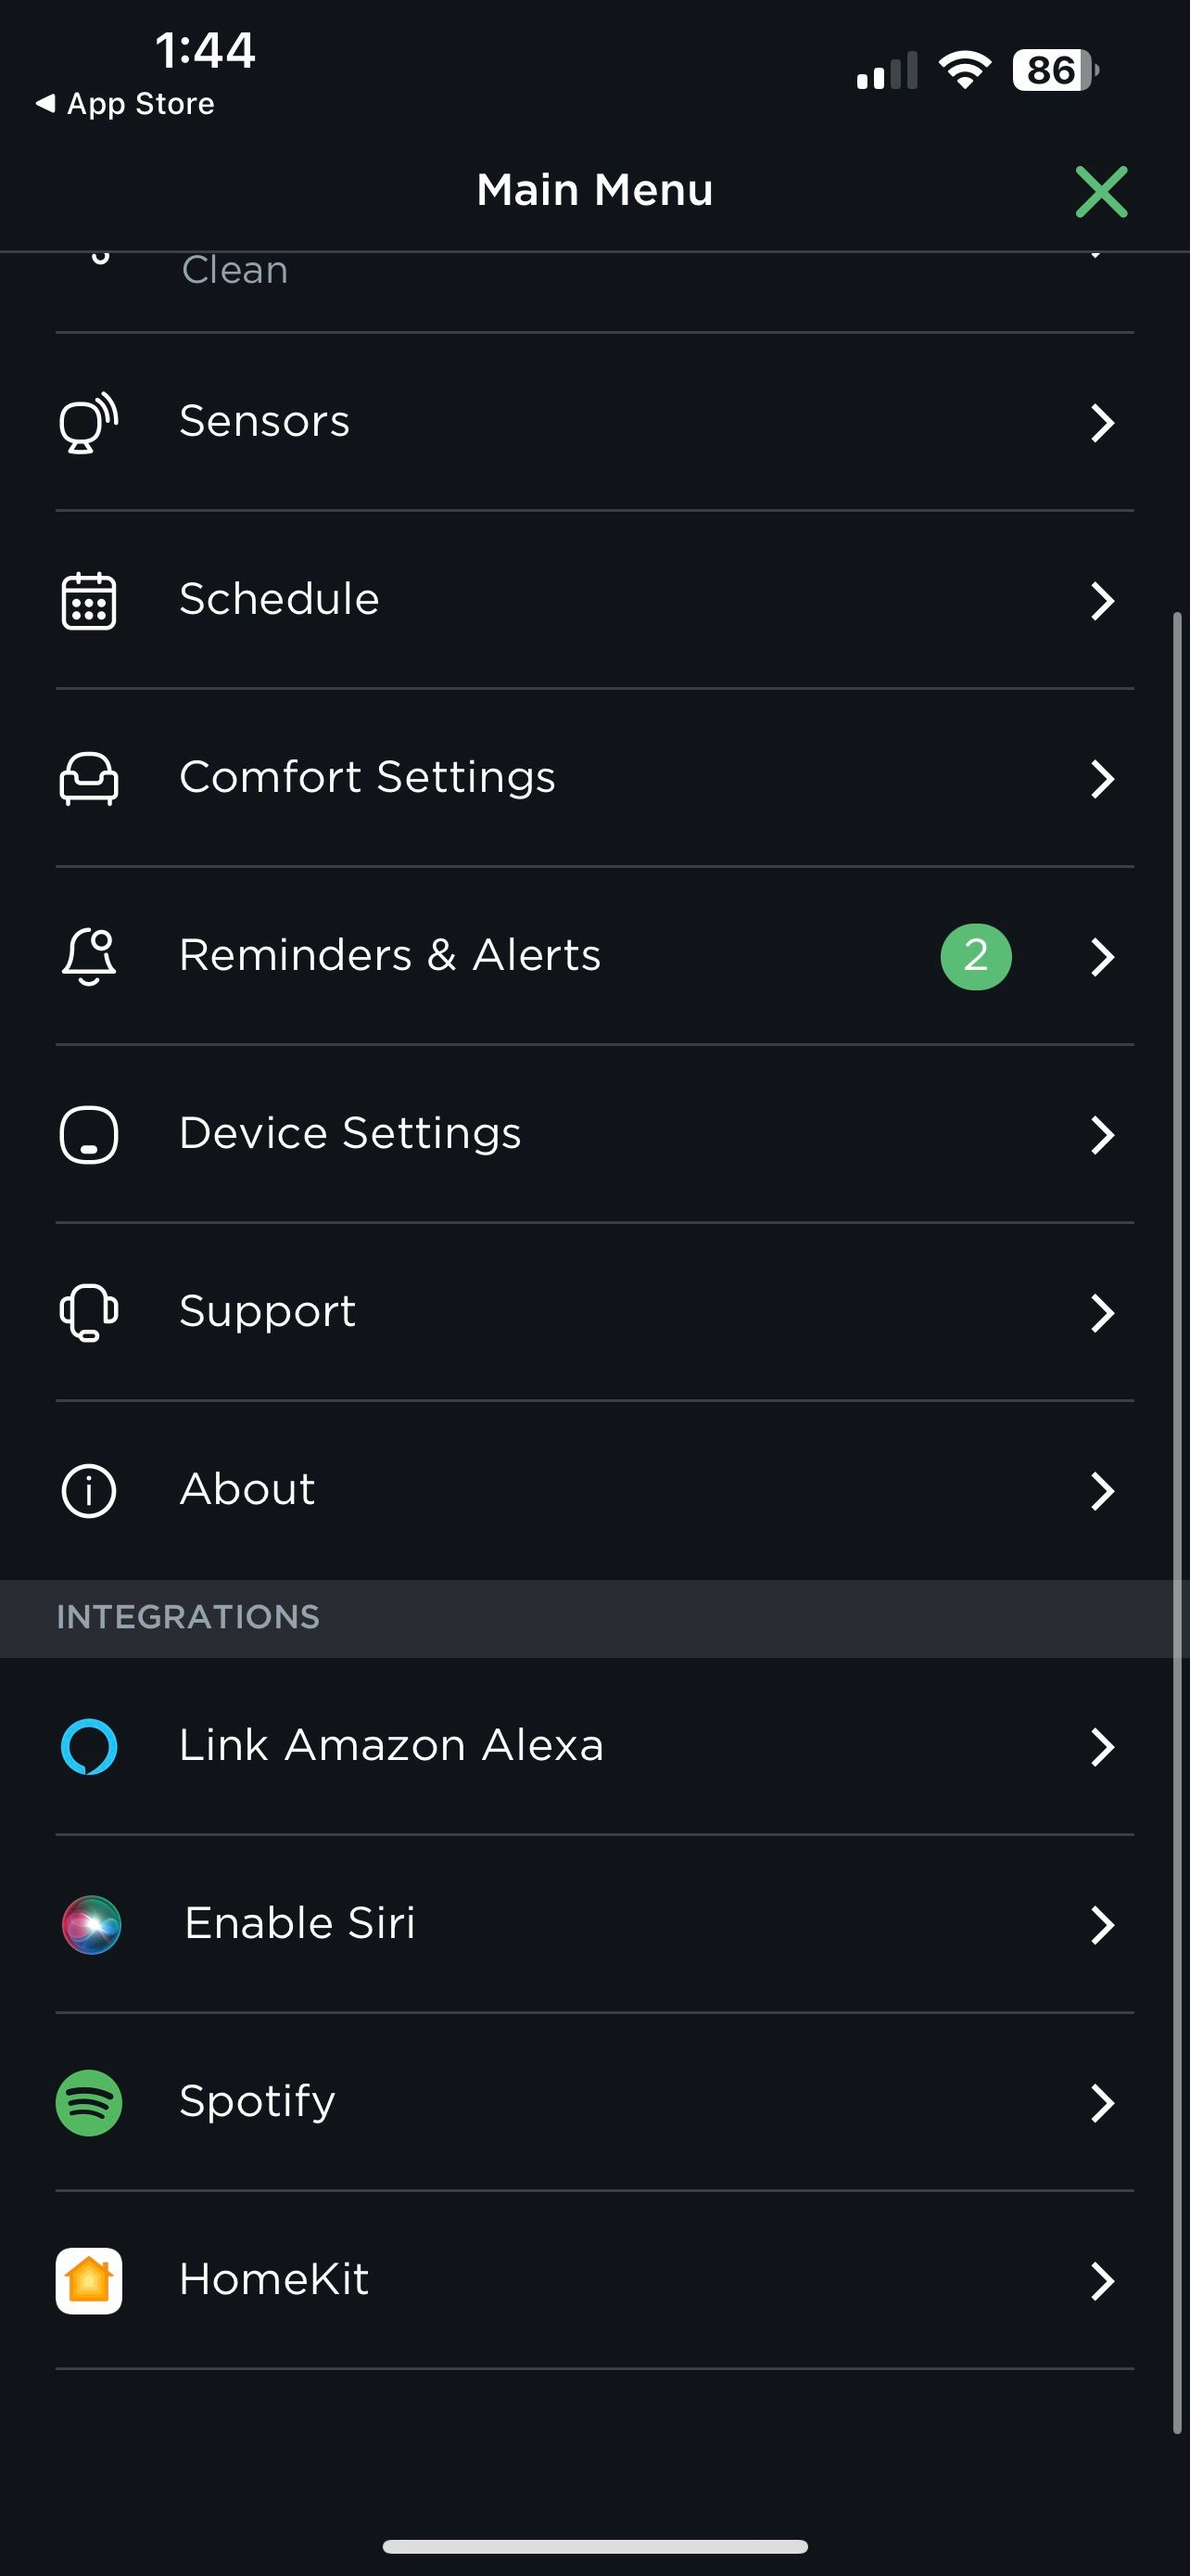Image resolution: width=1190 pixels, height=2576 pixels.
Task: Tap the HomeKit home icon
Action: click(x=88, y=2280)
